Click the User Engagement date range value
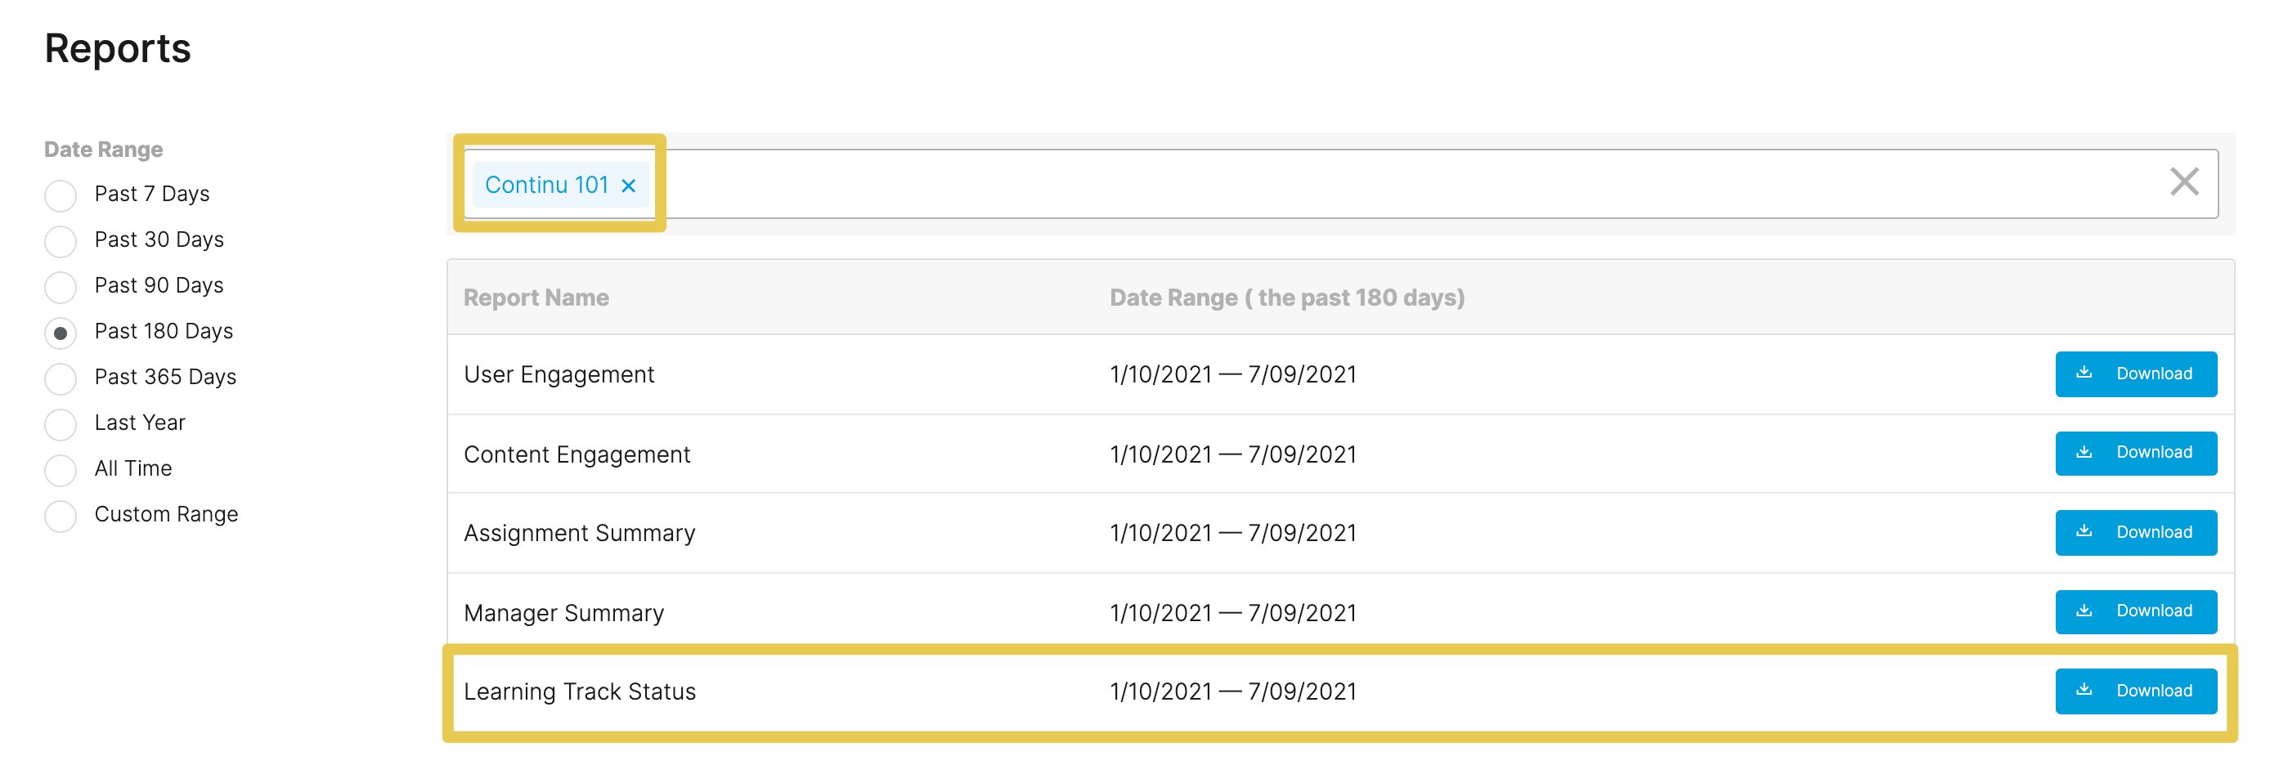The image size is (2288, 783). [1233, 374]
